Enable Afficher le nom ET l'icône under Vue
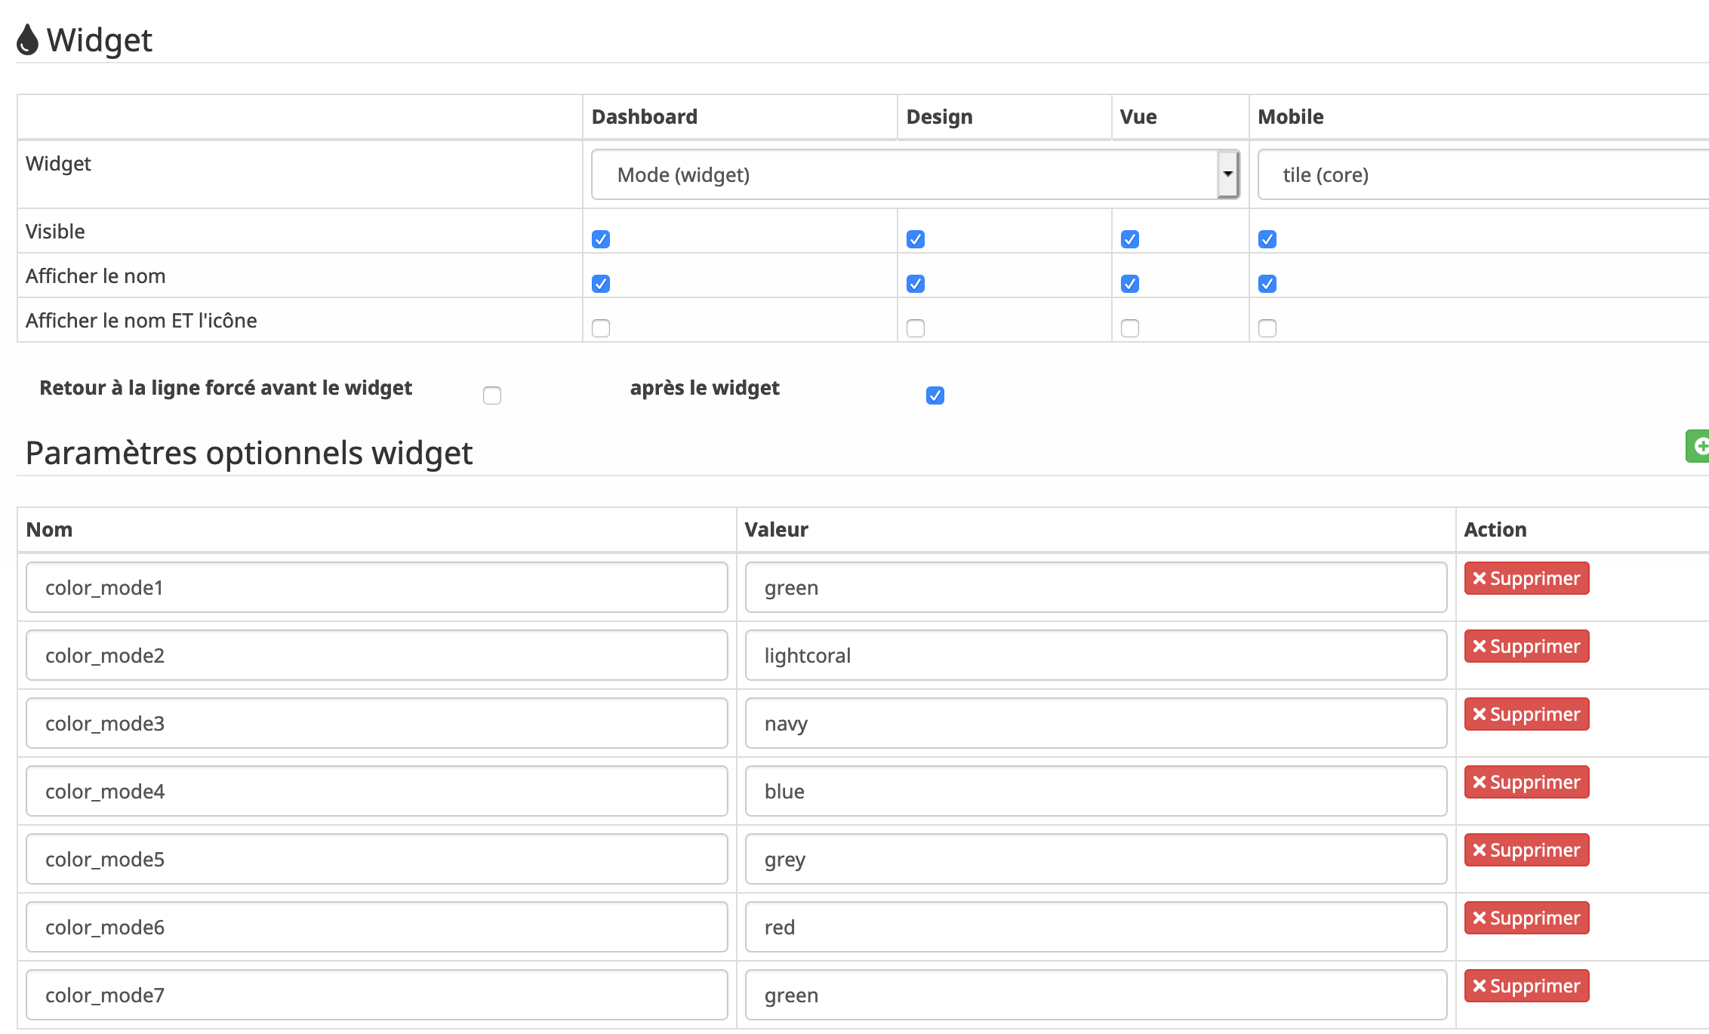The image size is (1709, 1034). (1130, 327)
